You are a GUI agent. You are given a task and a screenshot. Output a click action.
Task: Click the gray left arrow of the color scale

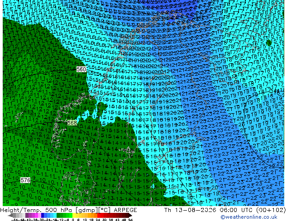pyautogui.click(x=10, y=215)
